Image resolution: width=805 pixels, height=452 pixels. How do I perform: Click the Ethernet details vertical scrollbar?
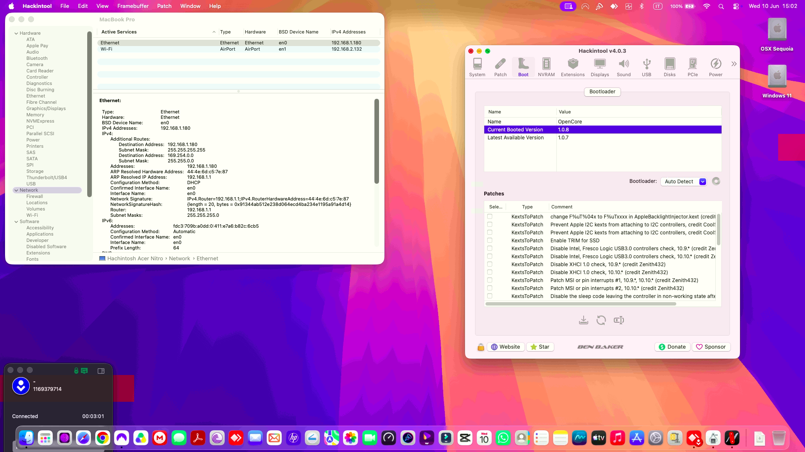tap(377, 141)
